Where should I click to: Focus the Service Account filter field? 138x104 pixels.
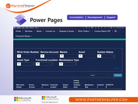coord(51,56)
